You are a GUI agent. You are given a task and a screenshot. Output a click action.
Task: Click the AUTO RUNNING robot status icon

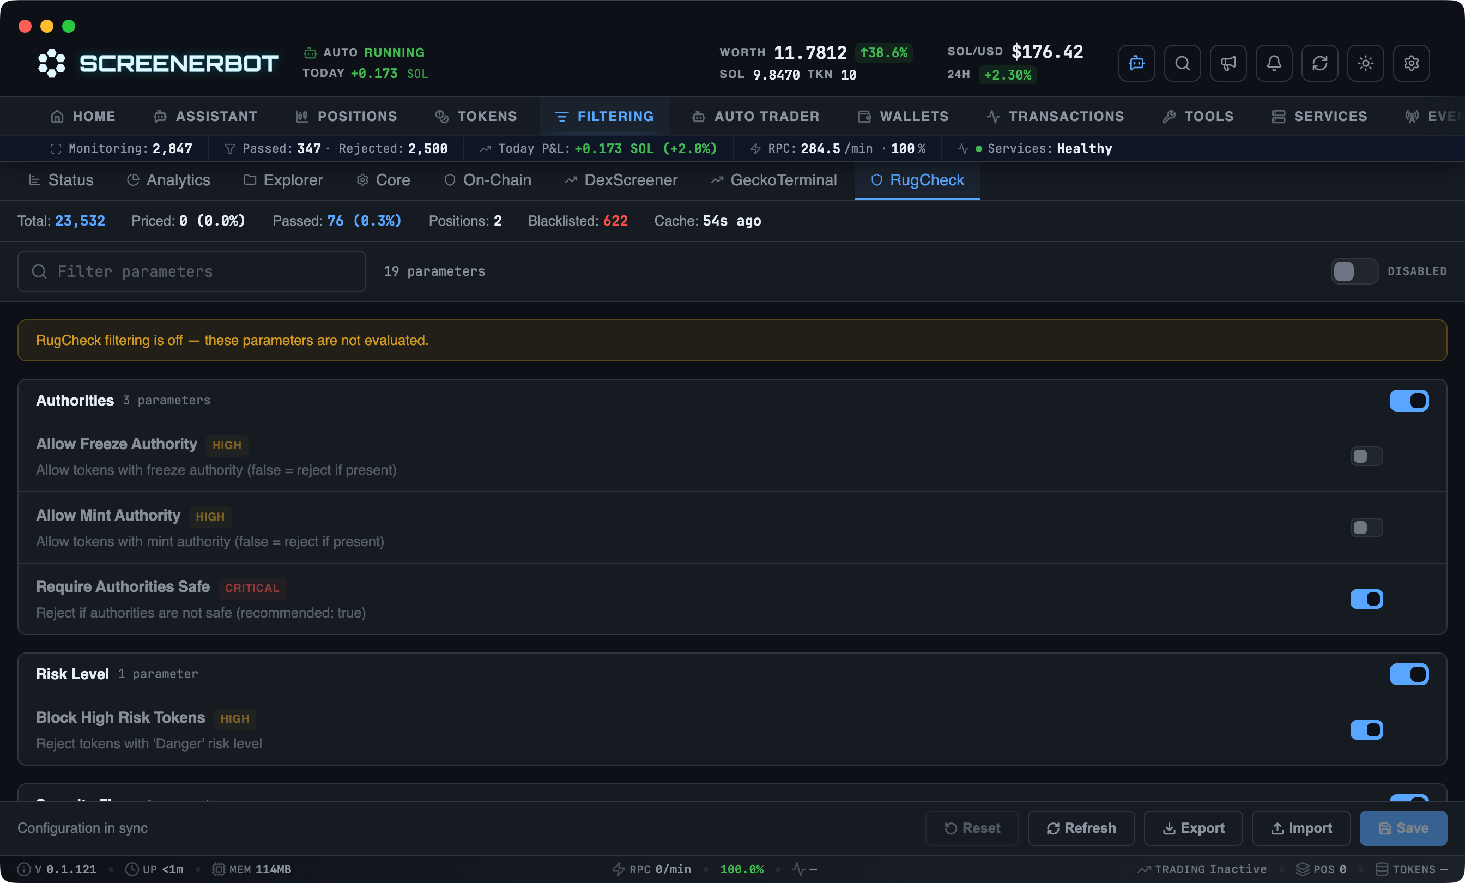[310, 53]
